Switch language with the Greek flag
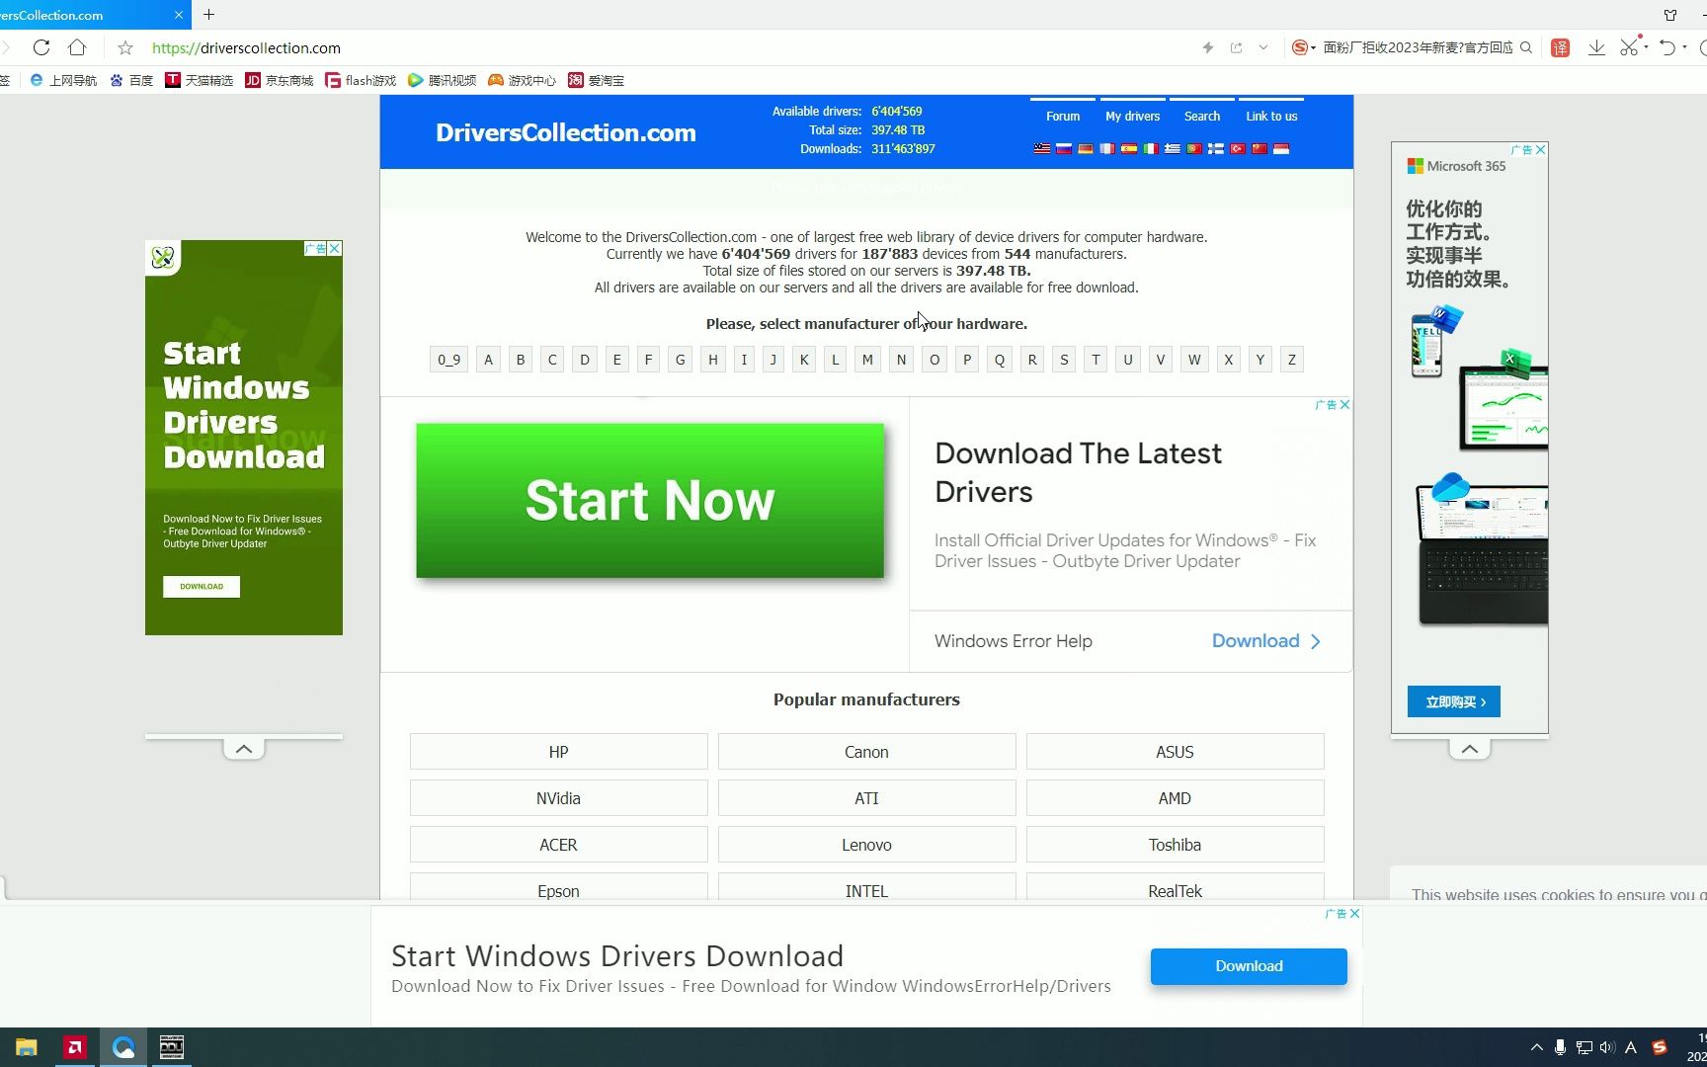 (x=1173, y=149)
